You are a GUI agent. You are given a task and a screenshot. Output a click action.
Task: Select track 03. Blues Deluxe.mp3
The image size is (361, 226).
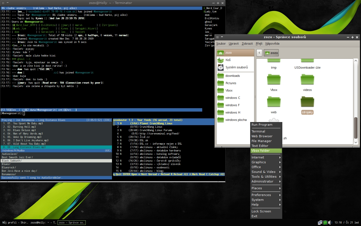coord(56,130)
